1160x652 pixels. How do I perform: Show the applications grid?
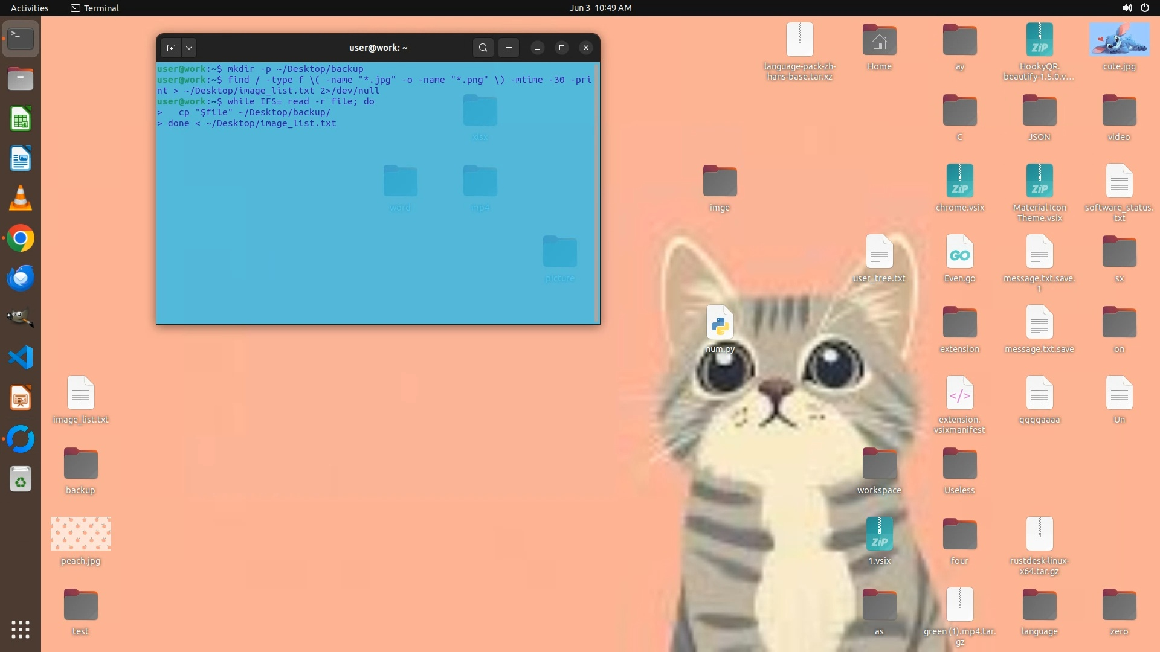coord(21,630)
